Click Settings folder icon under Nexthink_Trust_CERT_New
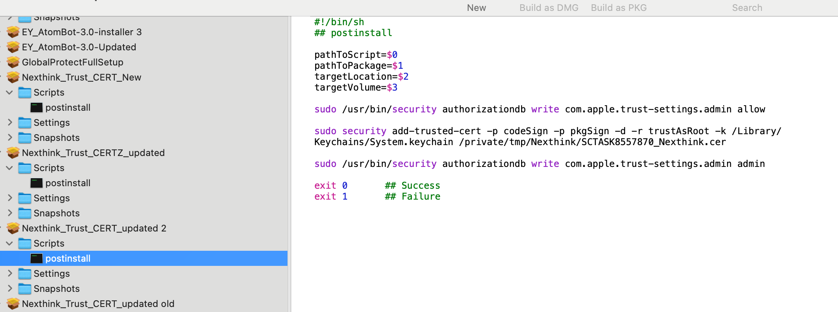 coord(25,122)
